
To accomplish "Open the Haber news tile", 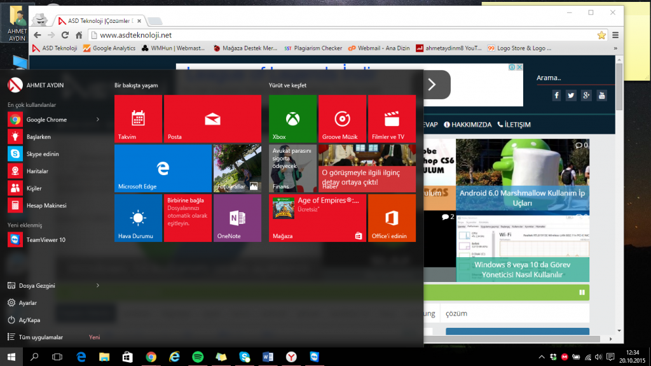I will 367,169.
